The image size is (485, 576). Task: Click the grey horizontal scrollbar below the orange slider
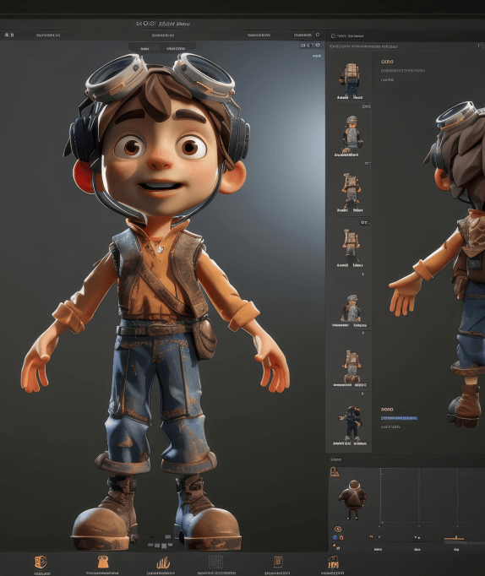[465, 542]
